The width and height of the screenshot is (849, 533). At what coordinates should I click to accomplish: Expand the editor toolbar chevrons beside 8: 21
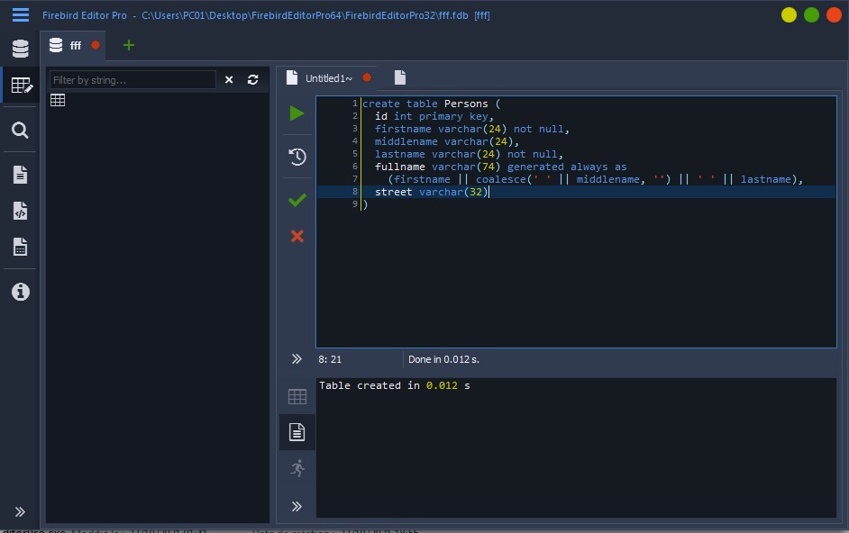tap(297, 358)
